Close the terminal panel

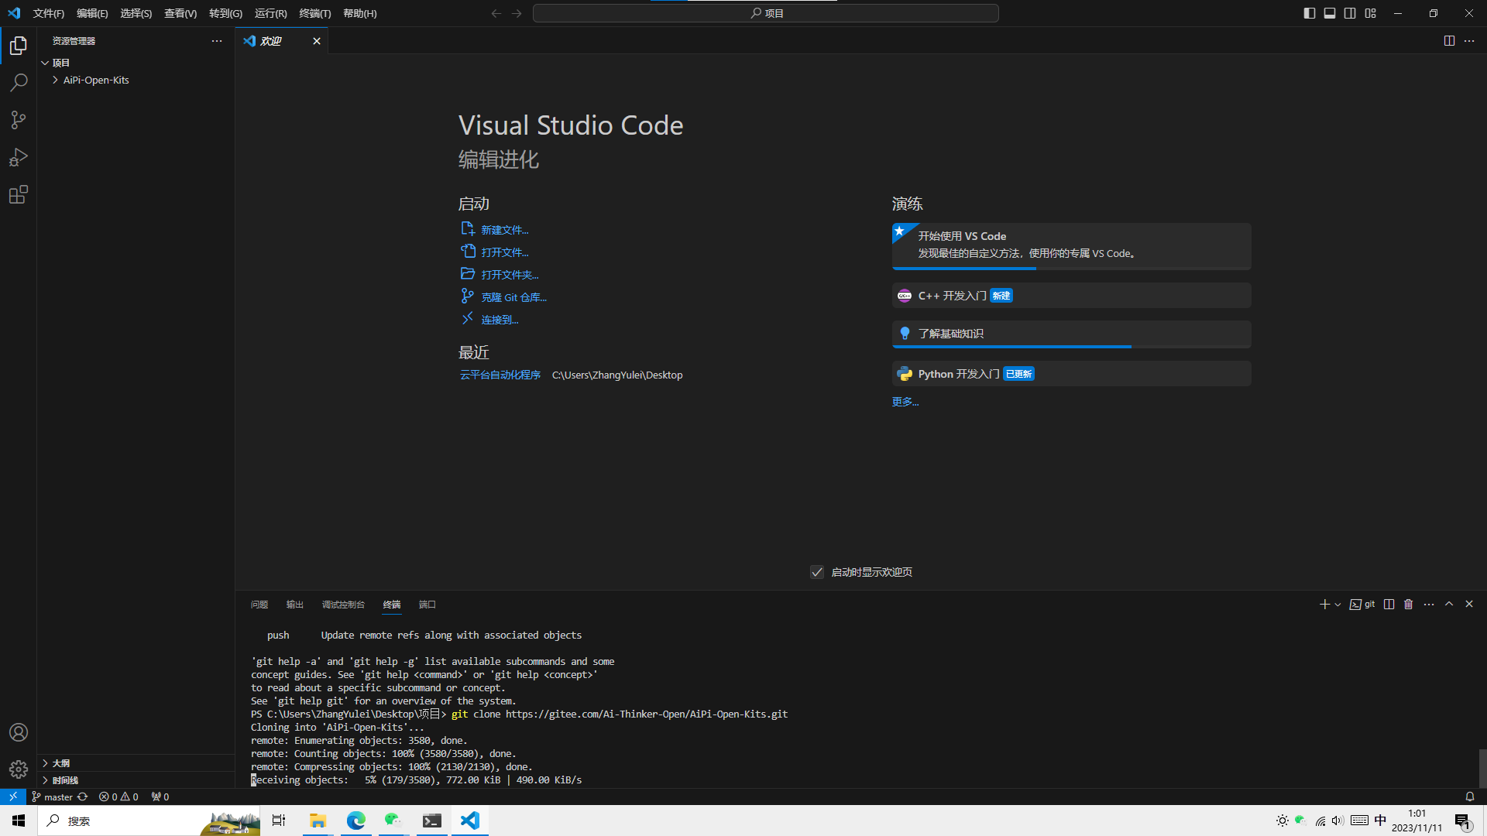tap(1469, 604)
